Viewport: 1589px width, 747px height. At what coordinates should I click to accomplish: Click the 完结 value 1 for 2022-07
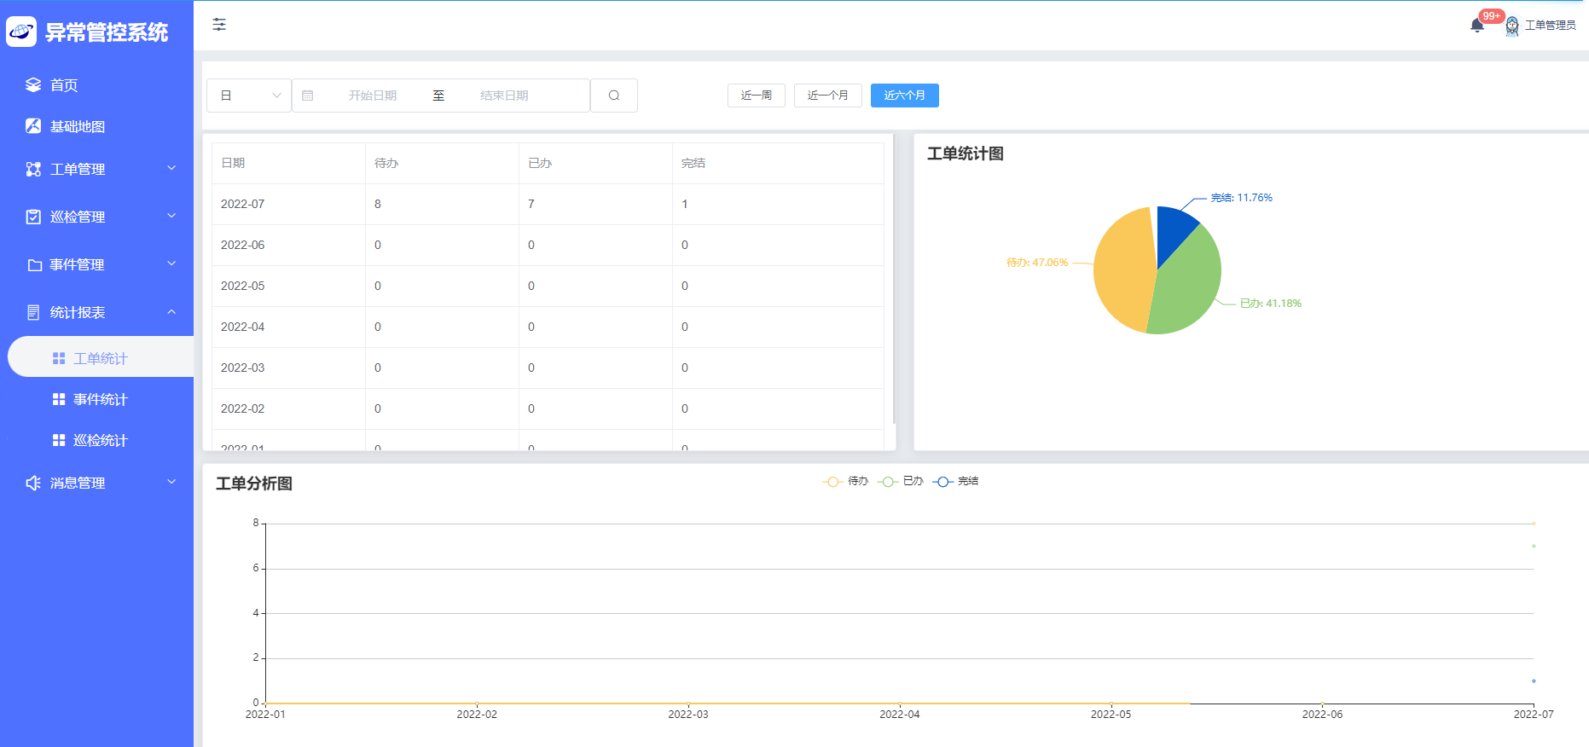click(778, 204)
